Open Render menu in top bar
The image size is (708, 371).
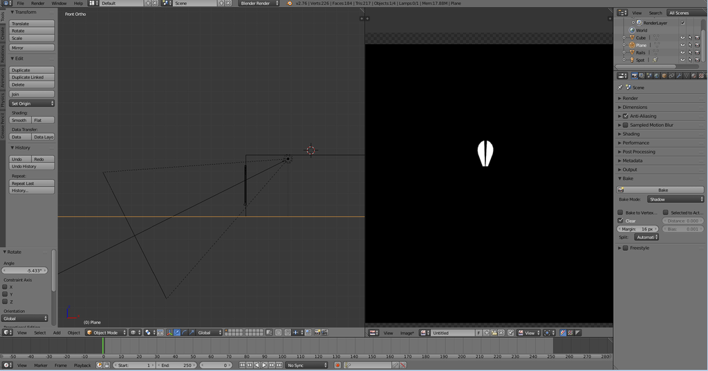(37, 3)
